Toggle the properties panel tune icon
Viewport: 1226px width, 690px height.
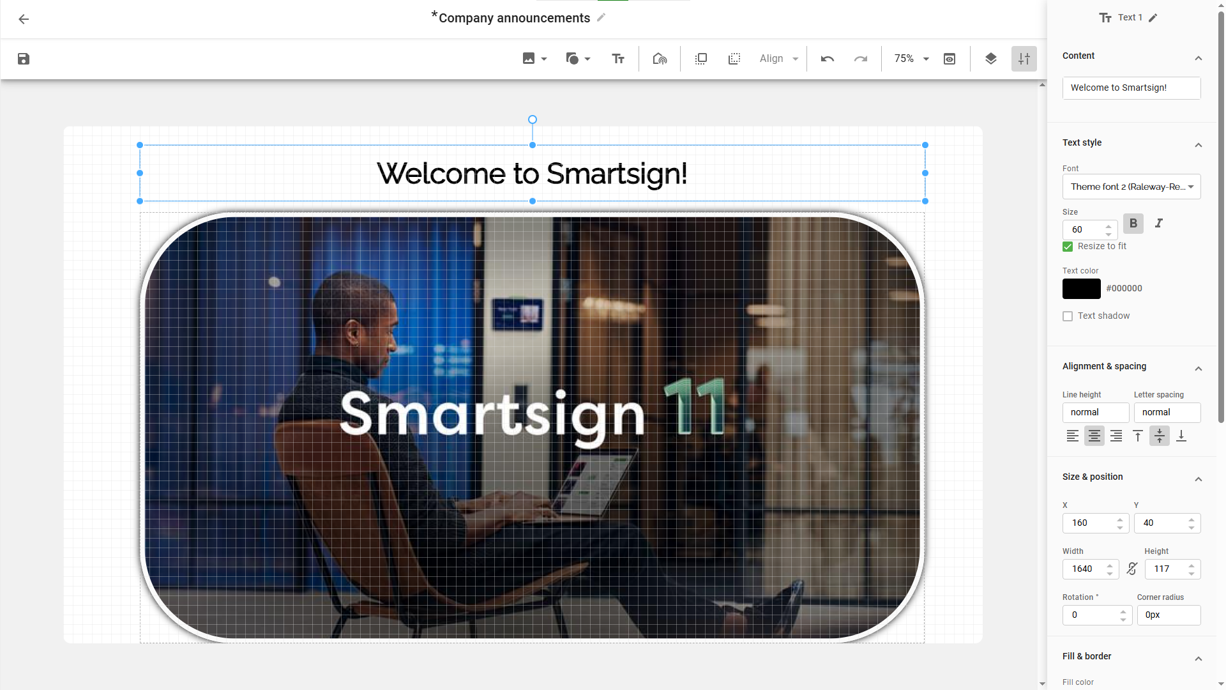click(1024, 59)
